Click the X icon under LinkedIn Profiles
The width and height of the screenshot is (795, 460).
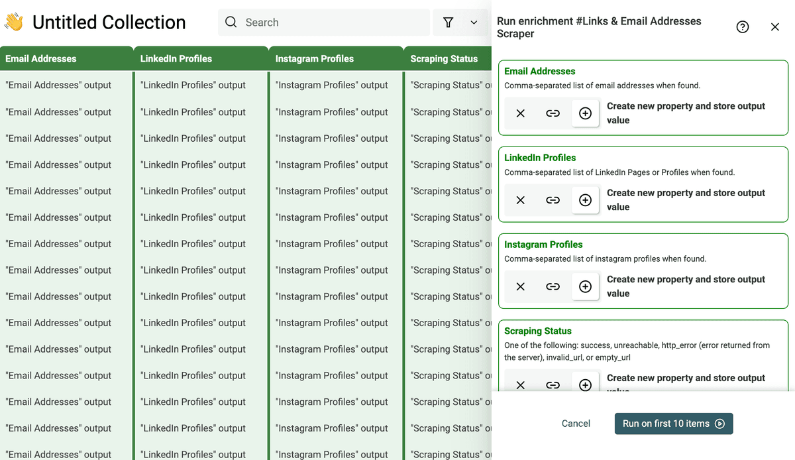[521, 200]
